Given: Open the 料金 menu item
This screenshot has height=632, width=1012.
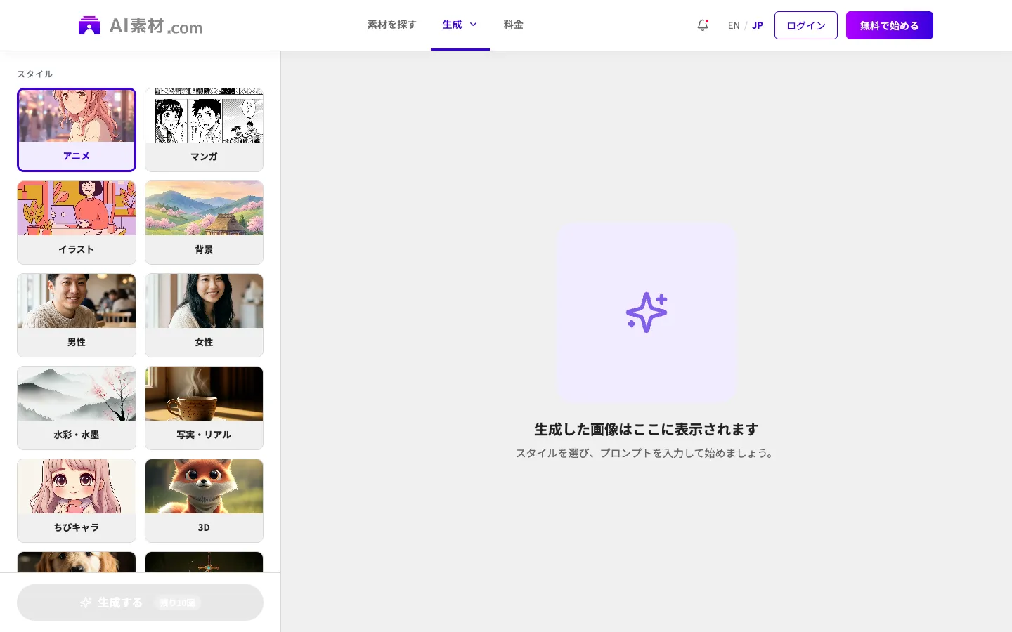Looking at the screenshot, I should [x=513, y=25].
